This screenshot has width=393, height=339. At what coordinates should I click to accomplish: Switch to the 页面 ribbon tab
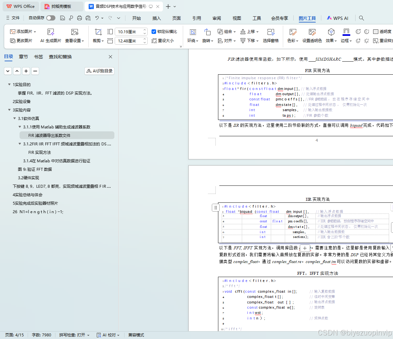pos(177,18)
